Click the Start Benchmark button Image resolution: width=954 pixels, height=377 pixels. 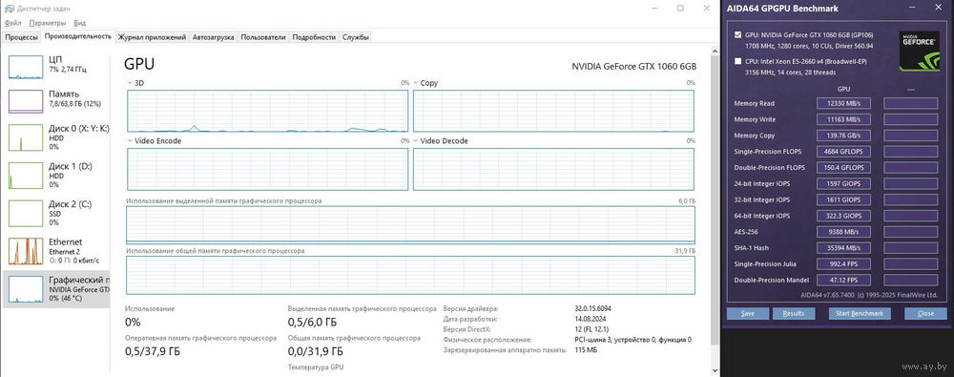[860, 314]
